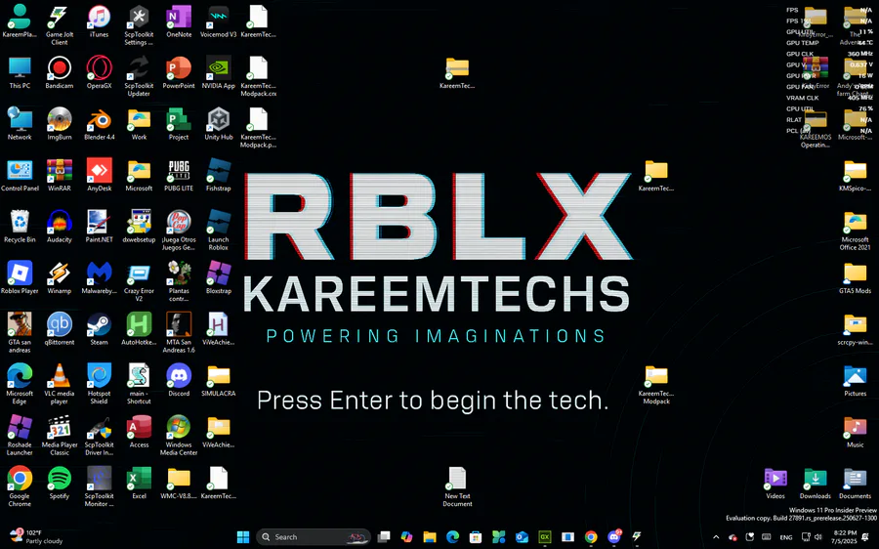This screenshot has height=549, width=879.
Task: Show hidden system tray icons
Action: click(716, 536)
